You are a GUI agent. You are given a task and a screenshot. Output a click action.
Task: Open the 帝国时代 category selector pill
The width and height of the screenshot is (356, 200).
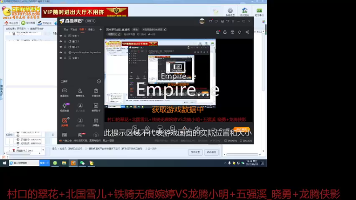point(114,35)
